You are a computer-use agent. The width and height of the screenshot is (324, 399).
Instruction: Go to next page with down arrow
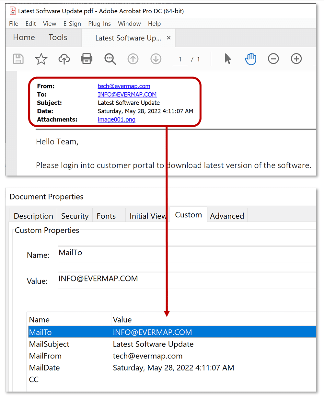(x=156, y=59)
